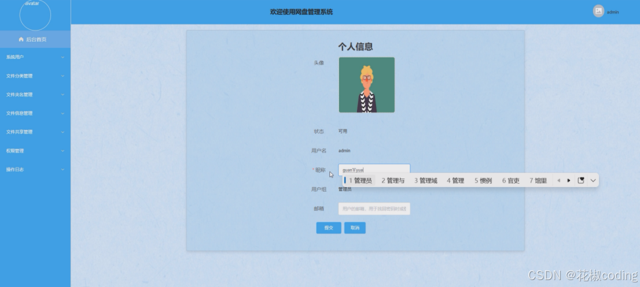Click chevron next to 操作日志

[62, 170]
